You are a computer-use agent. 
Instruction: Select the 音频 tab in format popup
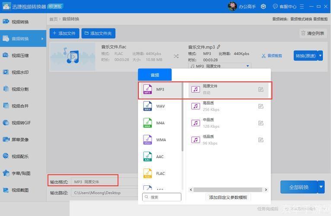click(x=155, y=75)
